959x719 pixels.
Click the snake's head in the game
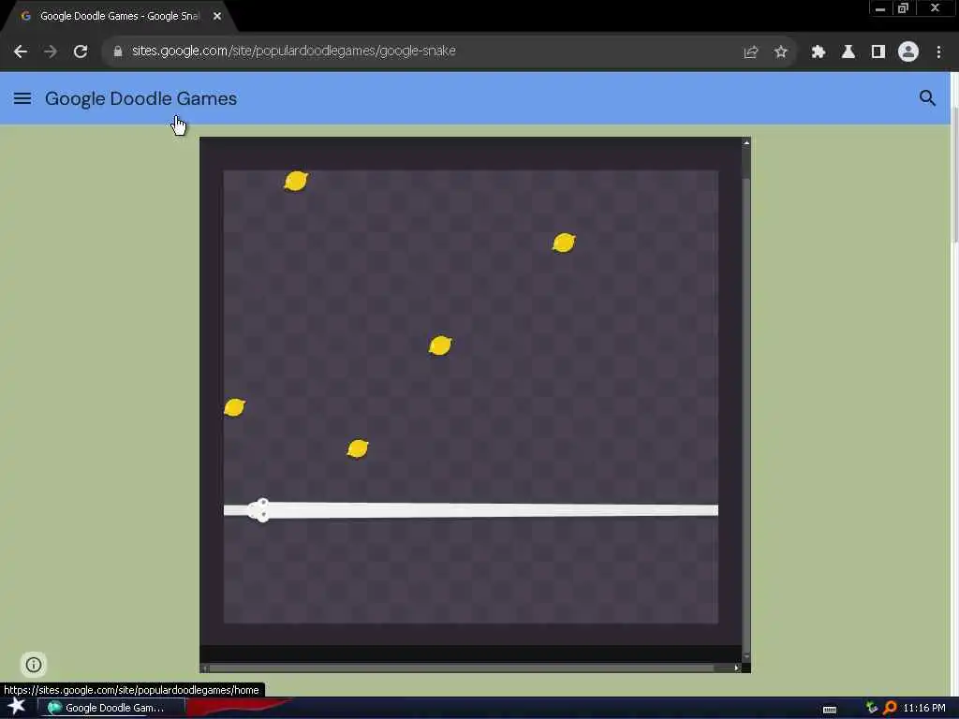[x=259, y=510]
